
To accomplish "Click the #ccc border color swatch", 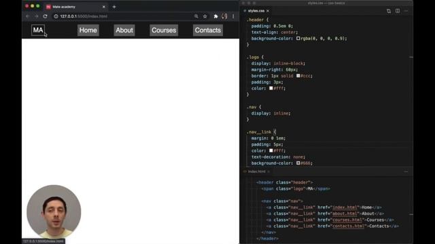I will point(298,76).
